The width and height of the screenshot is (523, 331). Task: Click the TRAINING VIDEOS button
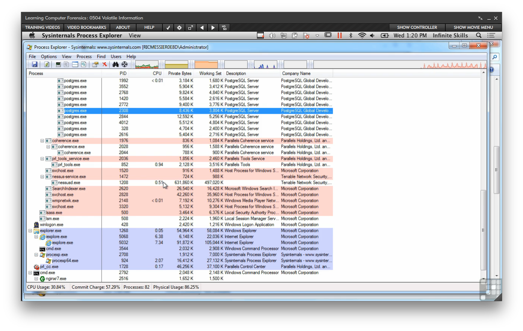coord(42,27)
